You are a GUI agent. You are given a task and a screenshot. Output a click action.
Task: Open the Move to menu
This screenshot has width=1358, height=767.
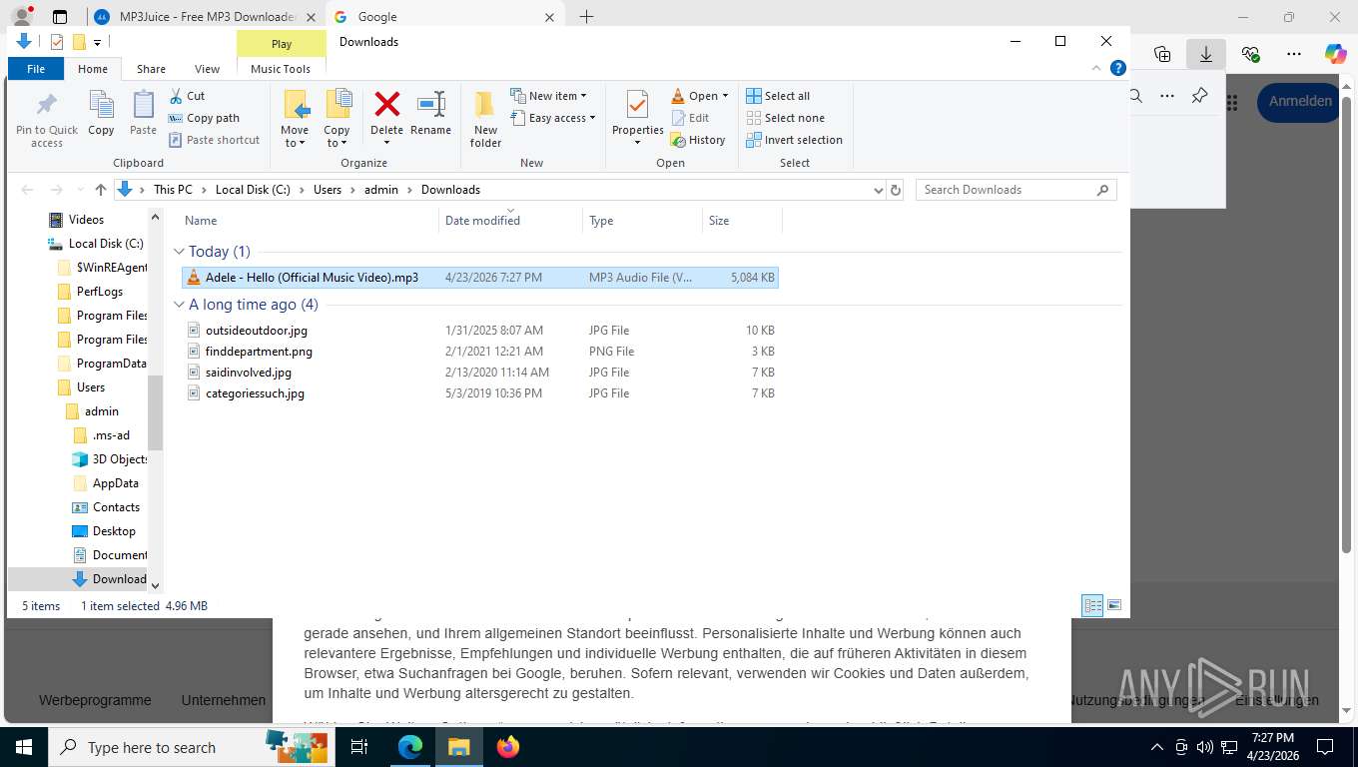pyautogui.click(x=295, y=119)
